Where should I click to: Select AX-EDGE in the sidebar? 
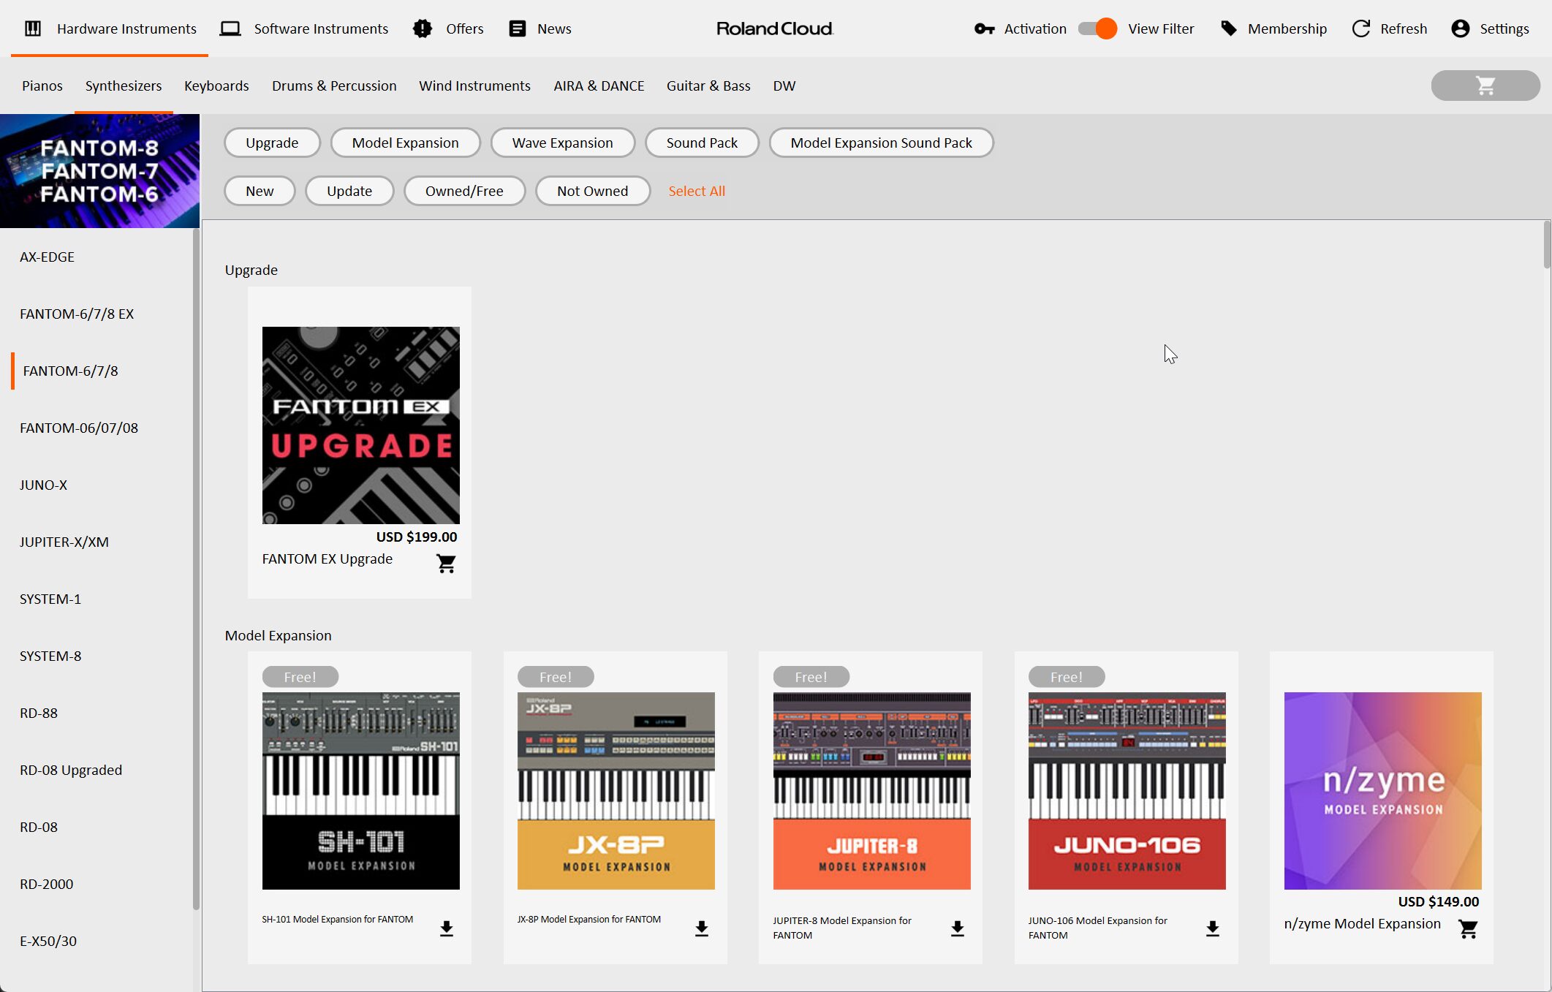pyautogui.click(x=47, y=257)
